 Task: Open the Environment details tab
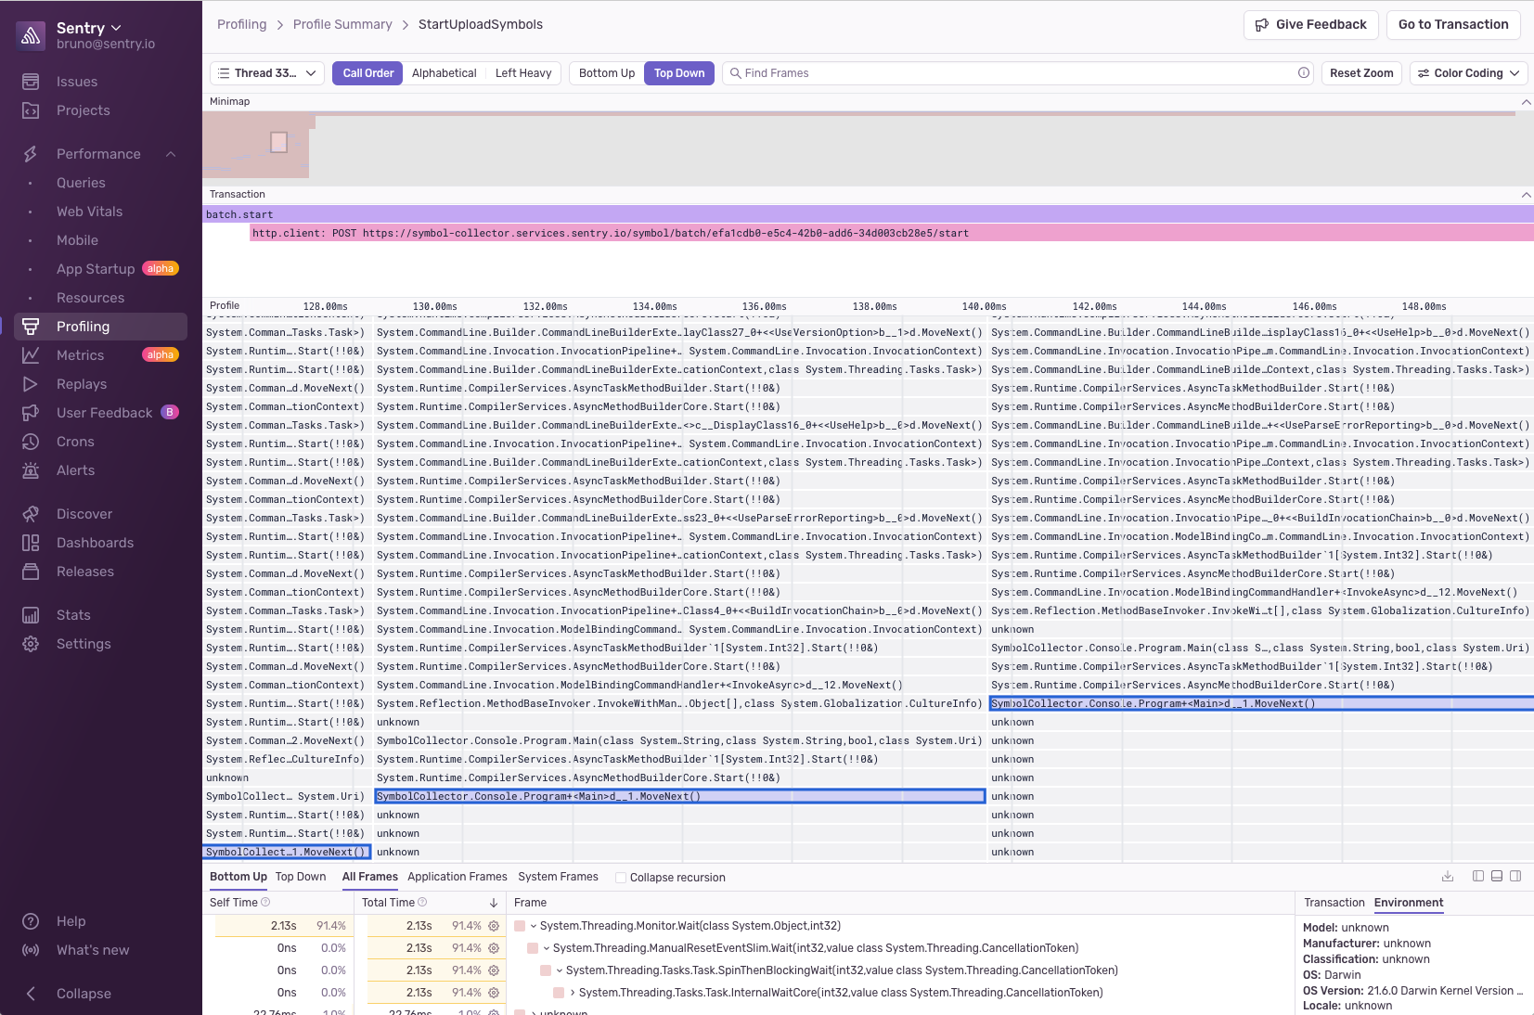tap(1409, 903)
